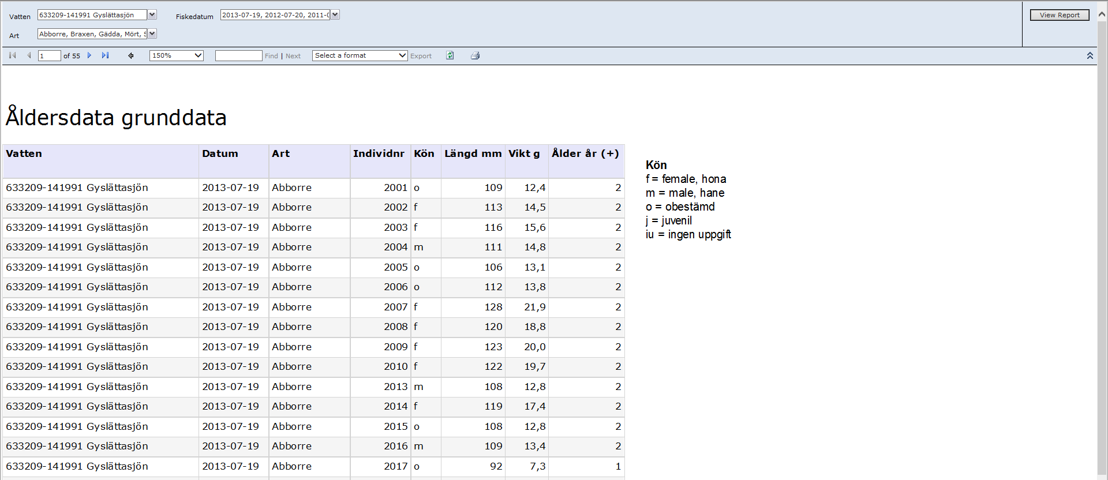Click the Åldersdata grunddata report title
1108x480 pixels.
tap(116, 117)
